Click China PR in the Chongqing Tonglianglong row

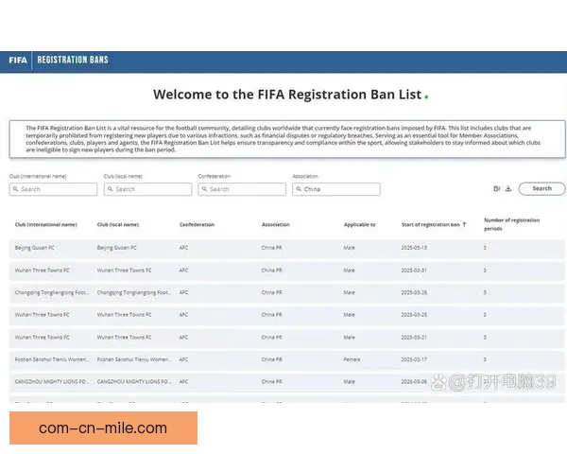(271, 292)
